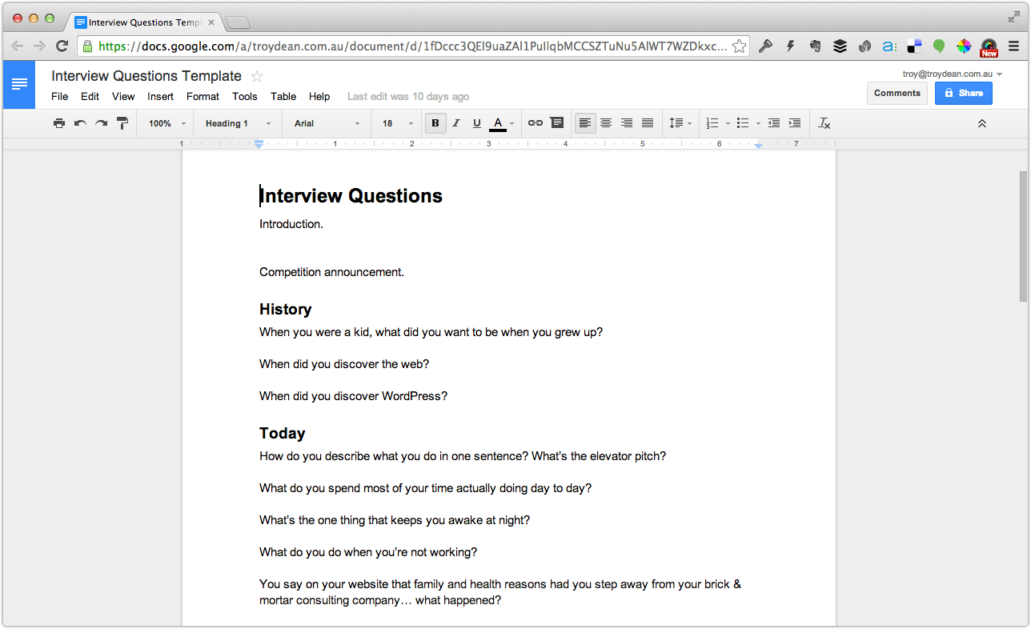Screen dimensions: 1031x629
Task: Click the Insert comment icon in the toolbar
Action: [556, 123]
